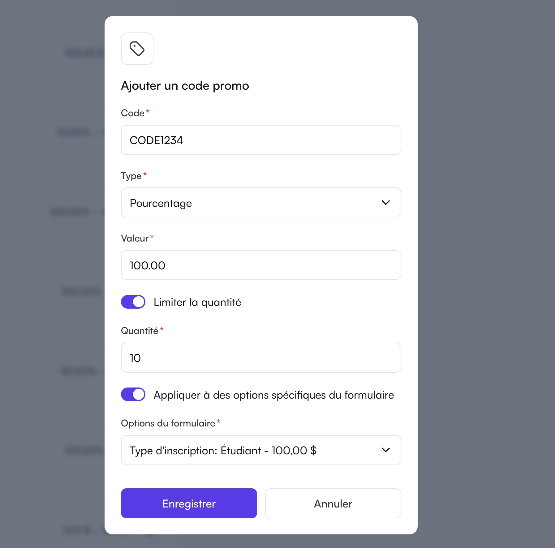Expand the Étudiant form options dropdown
The width and height of the screenshot is (555, 548).
pos(260,450)
